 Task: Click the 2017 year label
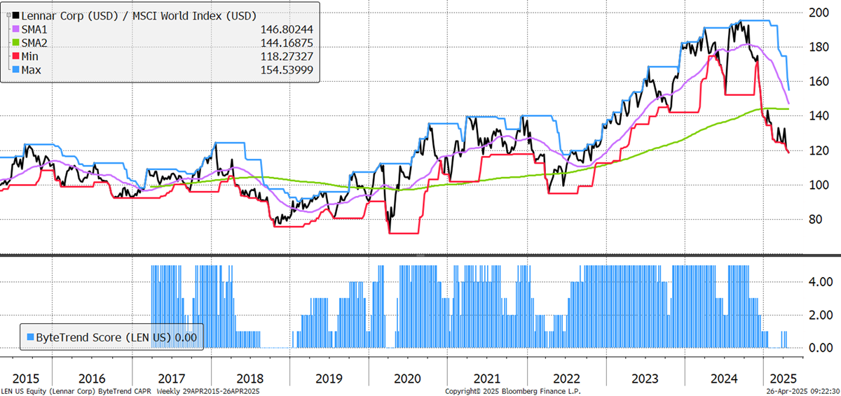172,379
